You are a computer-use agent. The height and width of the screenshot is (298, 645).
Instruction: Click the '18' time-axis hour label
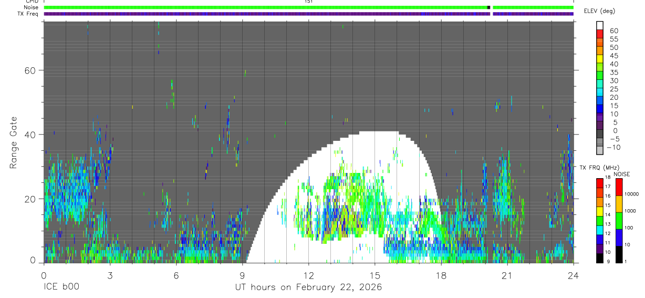tap(441, 275)
